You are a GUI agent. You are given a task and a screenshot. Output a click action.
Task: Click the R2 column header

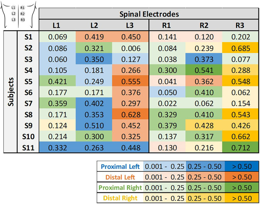pos(203,25)
